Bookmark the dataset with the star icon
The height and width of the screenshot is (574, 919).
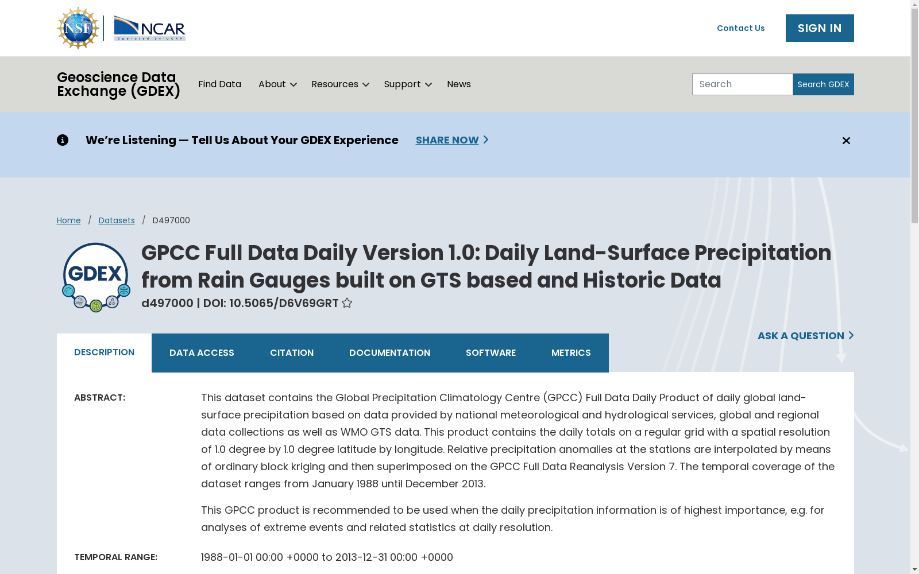[x=347, y=303]
